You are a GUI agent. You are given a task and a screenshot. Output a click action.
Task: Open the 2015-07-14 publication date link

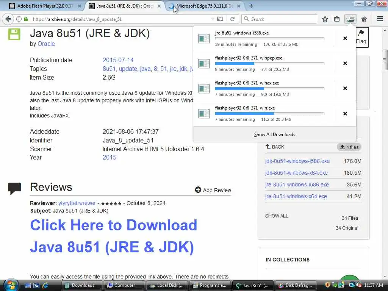point(118,60)
